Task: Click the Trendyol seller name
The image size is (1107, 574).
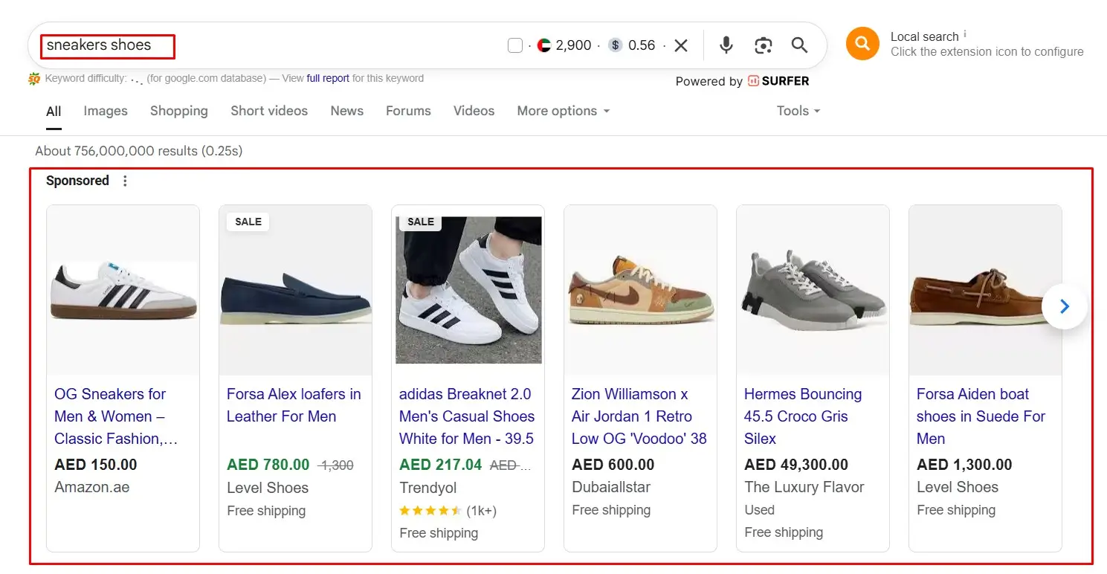Action: pos(428,488)
